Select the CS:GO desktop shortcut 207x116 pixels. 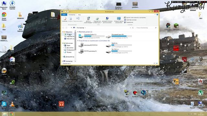[x=176, y=82]
